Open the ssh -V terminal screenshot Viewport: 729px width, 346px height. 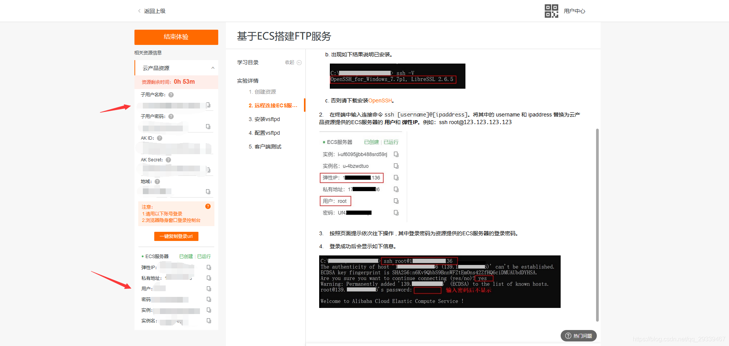click(x=398, y=76)
